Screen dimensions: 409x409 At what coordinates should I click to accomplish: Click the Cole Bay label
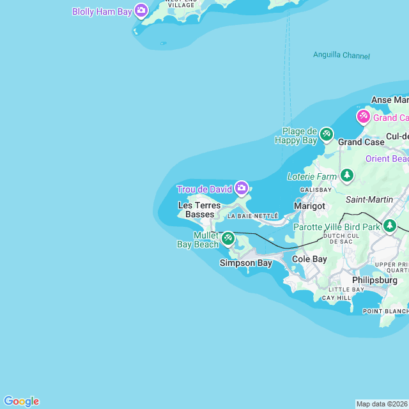309,259
